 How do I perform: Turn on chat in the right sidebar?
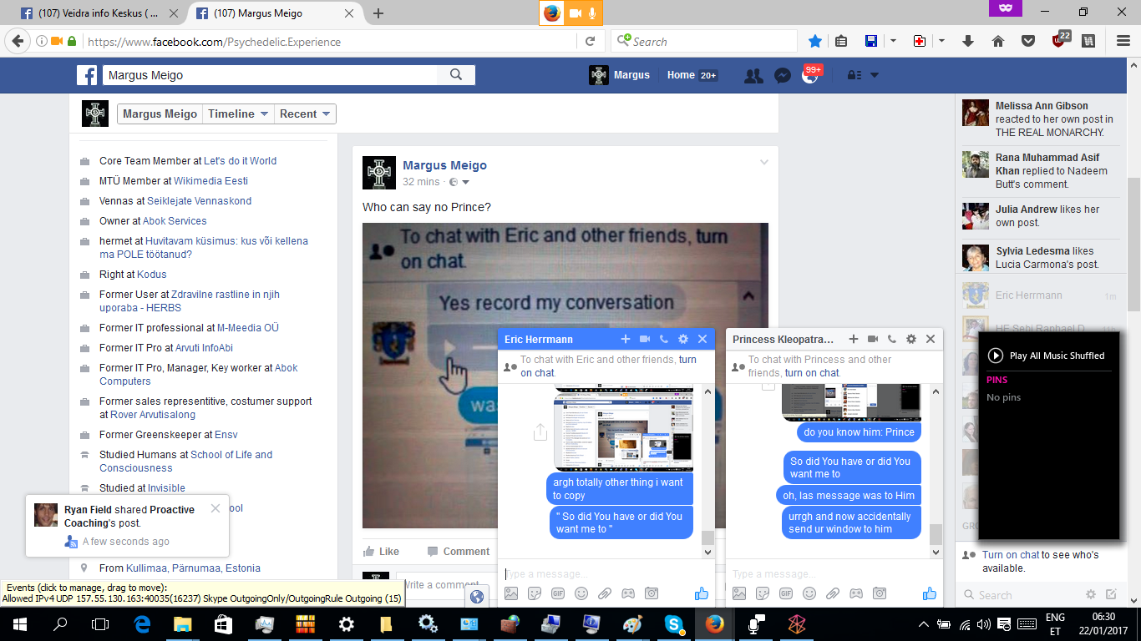1011,555
